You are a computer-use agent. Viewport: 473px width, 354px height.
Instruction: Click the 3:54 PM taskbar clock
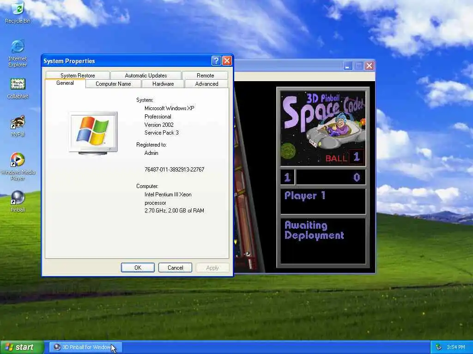(456, 347)
